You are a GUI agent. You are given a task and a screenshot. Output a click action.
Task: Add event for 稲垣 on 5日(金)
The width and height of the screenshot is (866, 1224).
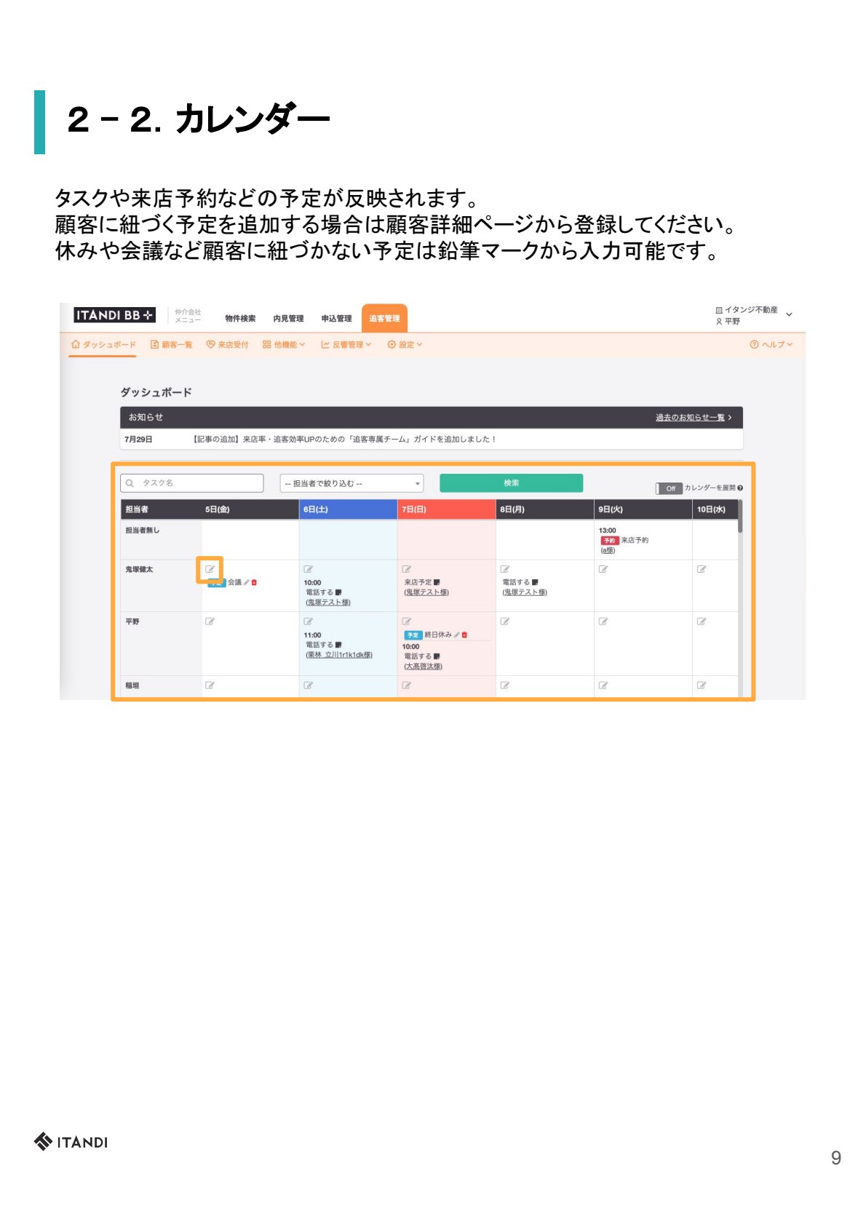(210, 685)
